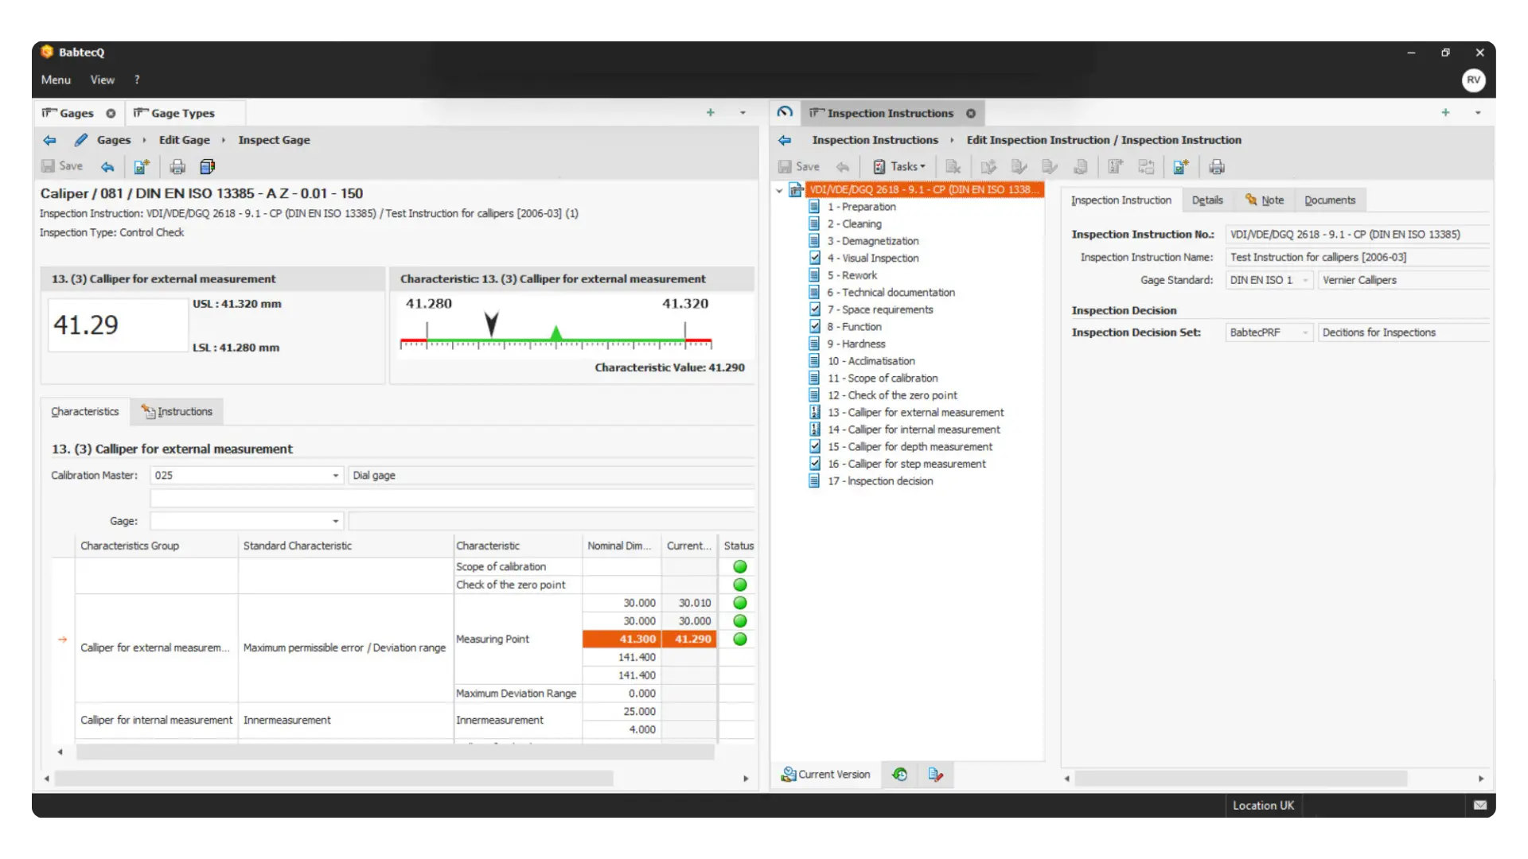Click the measurement icon of step 14
Image resolution: width=1528 pixels, height=859 pixels.
[815, 429]
